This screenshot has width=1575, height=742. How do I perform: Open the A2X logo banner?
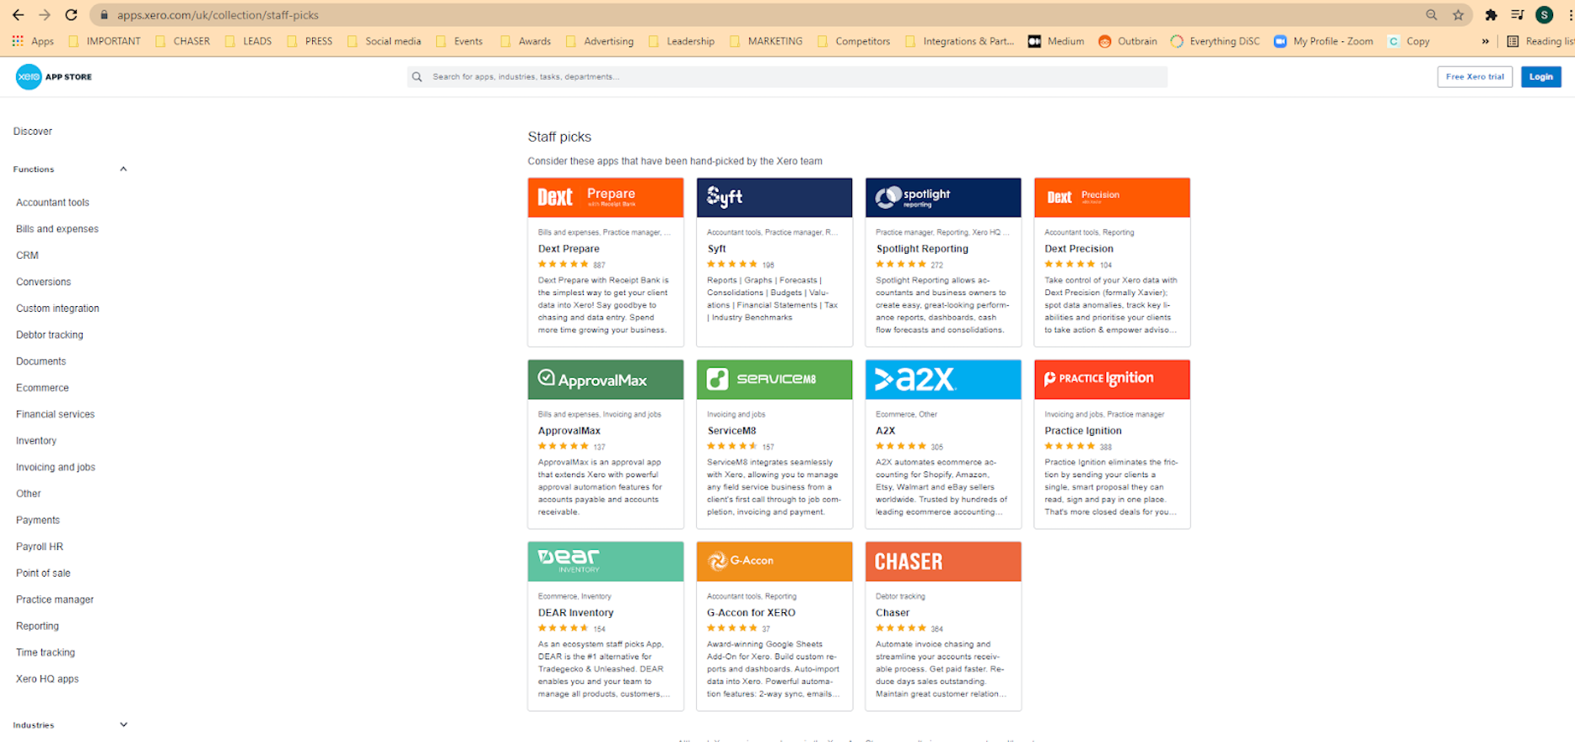(x=943, y=379)
